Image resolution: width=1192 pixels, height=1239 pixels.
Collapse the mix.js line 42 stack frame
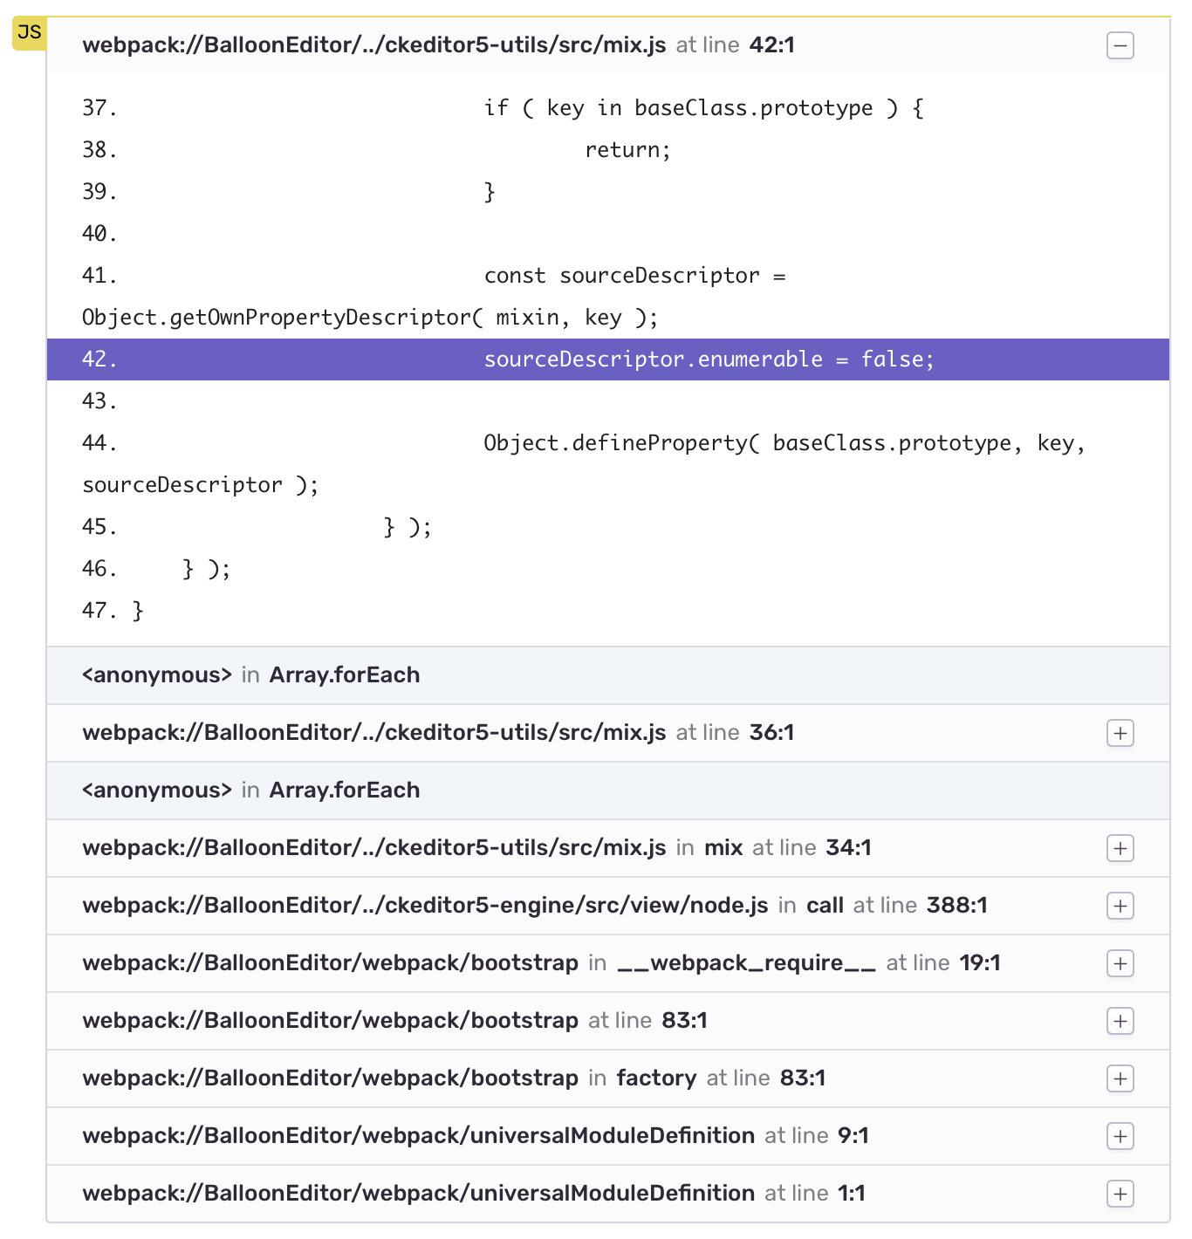click(x=1120, y=45)
